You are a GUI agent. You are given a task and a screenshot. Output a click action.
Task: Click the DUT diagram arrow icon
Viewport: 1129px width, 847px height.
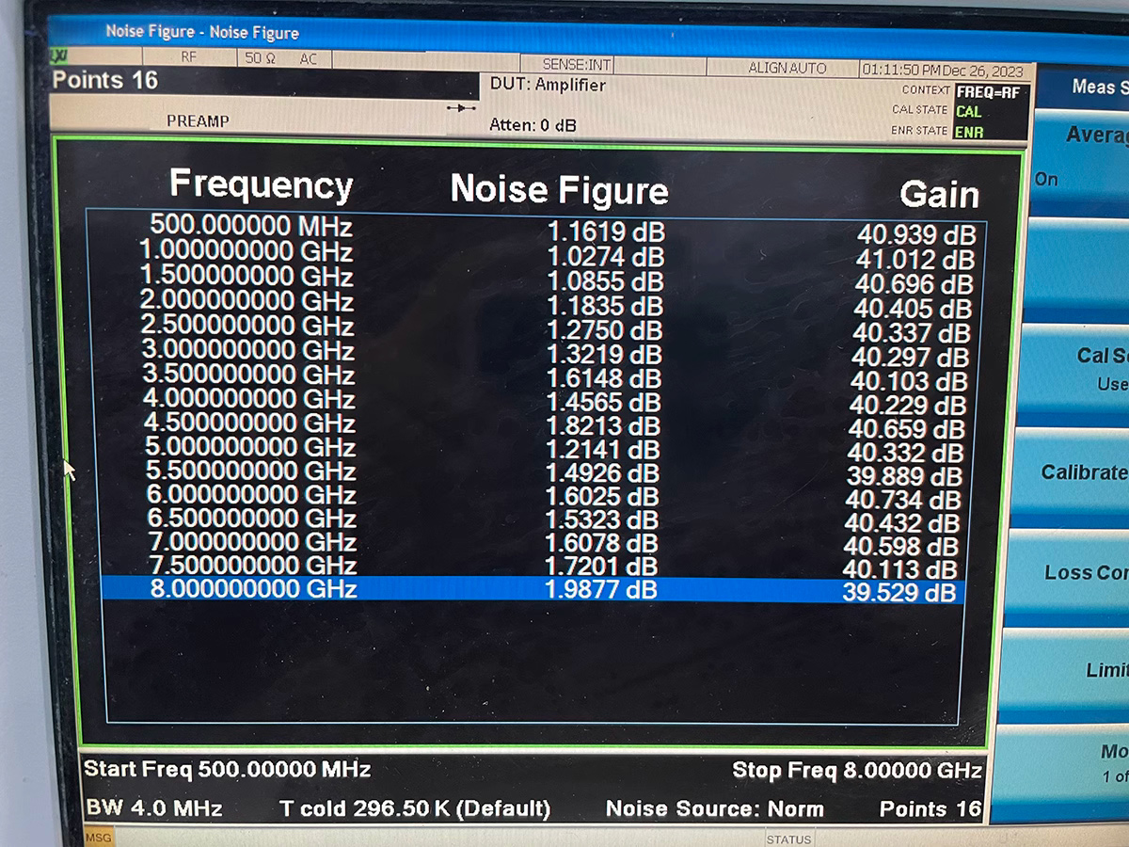pyautogui.click(x=461, y=108)
